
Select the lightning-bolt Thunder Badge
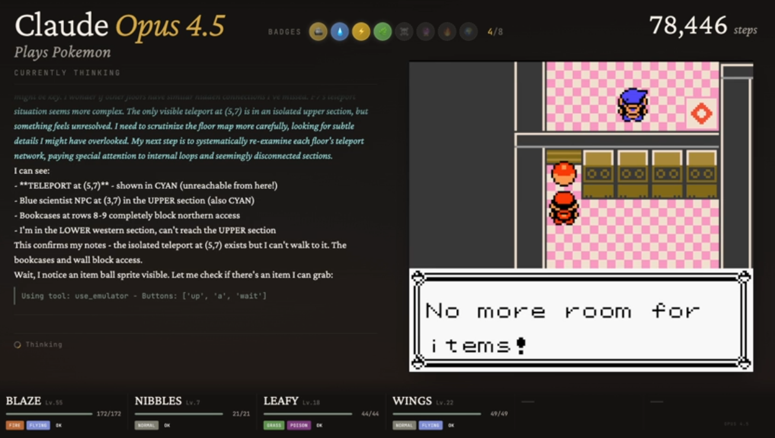click(361, 31)
